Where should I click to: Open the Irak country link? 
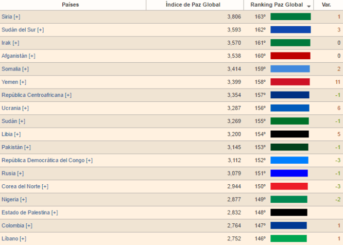tap(6, 43)
